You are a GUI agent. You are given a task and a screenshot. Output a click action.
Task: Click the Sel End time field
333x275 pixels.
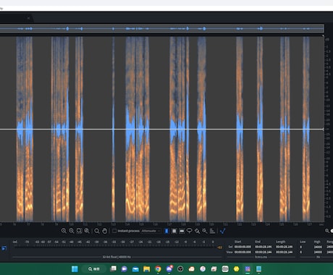(264, 247)
